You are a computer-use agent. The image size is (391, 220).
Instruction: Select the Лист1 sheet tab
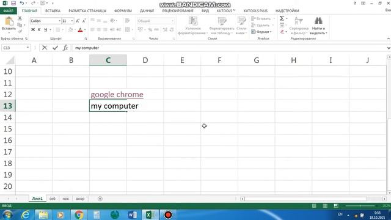(x=37, y=199)
